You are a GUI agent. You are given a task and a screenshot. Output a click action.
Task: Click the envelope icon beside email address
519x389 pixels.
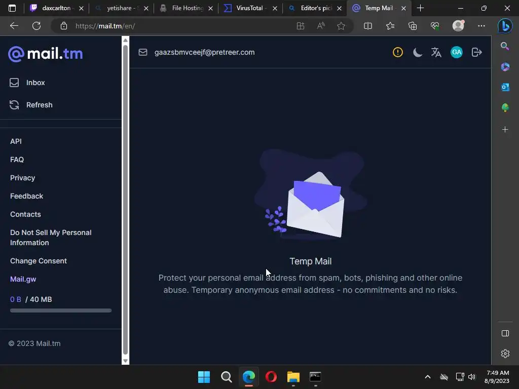coord(142,52)
